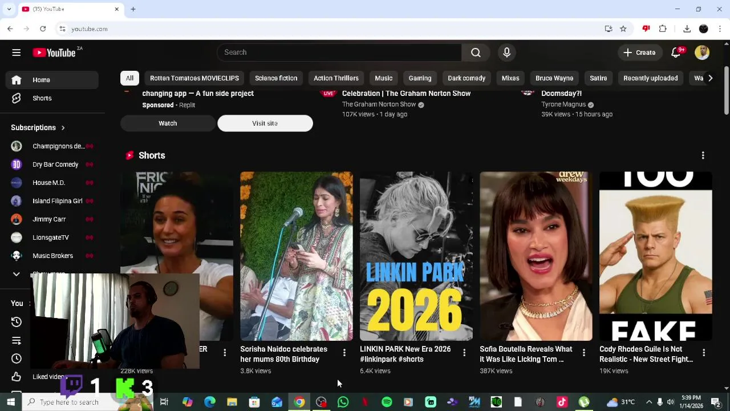Open Sofia Boutella short thumbnail

[x=536, y=256]
